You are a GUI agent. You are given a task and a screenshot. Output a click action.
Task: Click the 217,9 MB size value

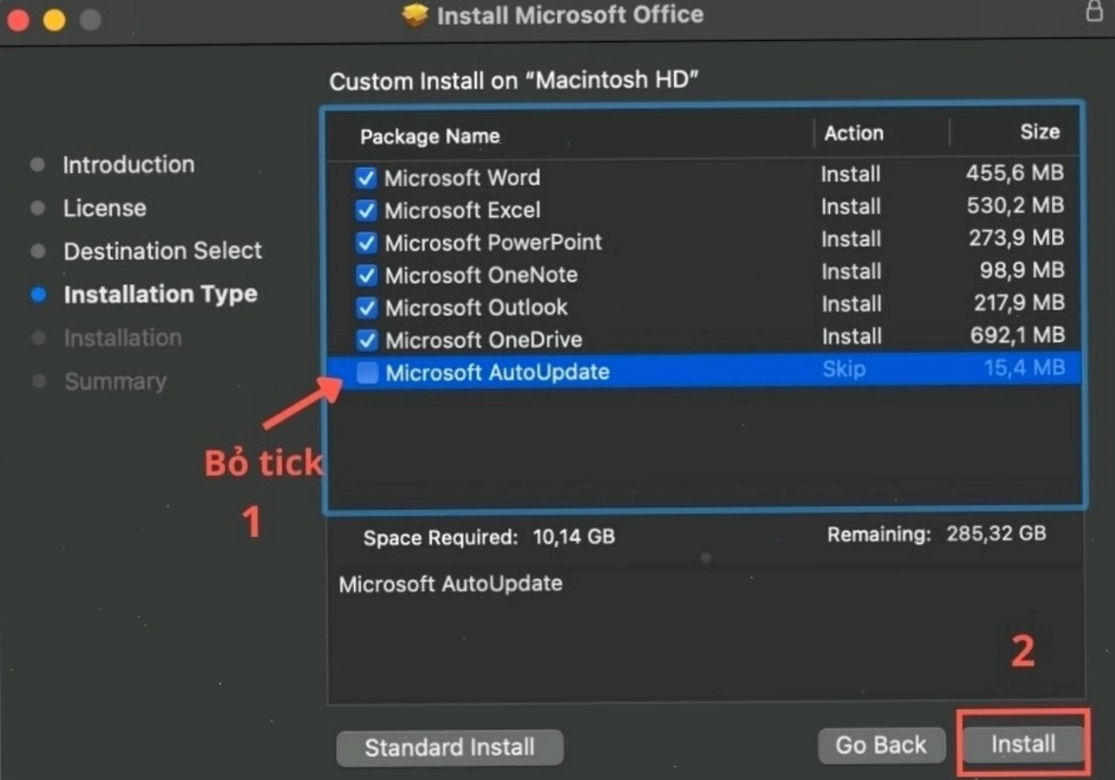[x=1020, y=303]
